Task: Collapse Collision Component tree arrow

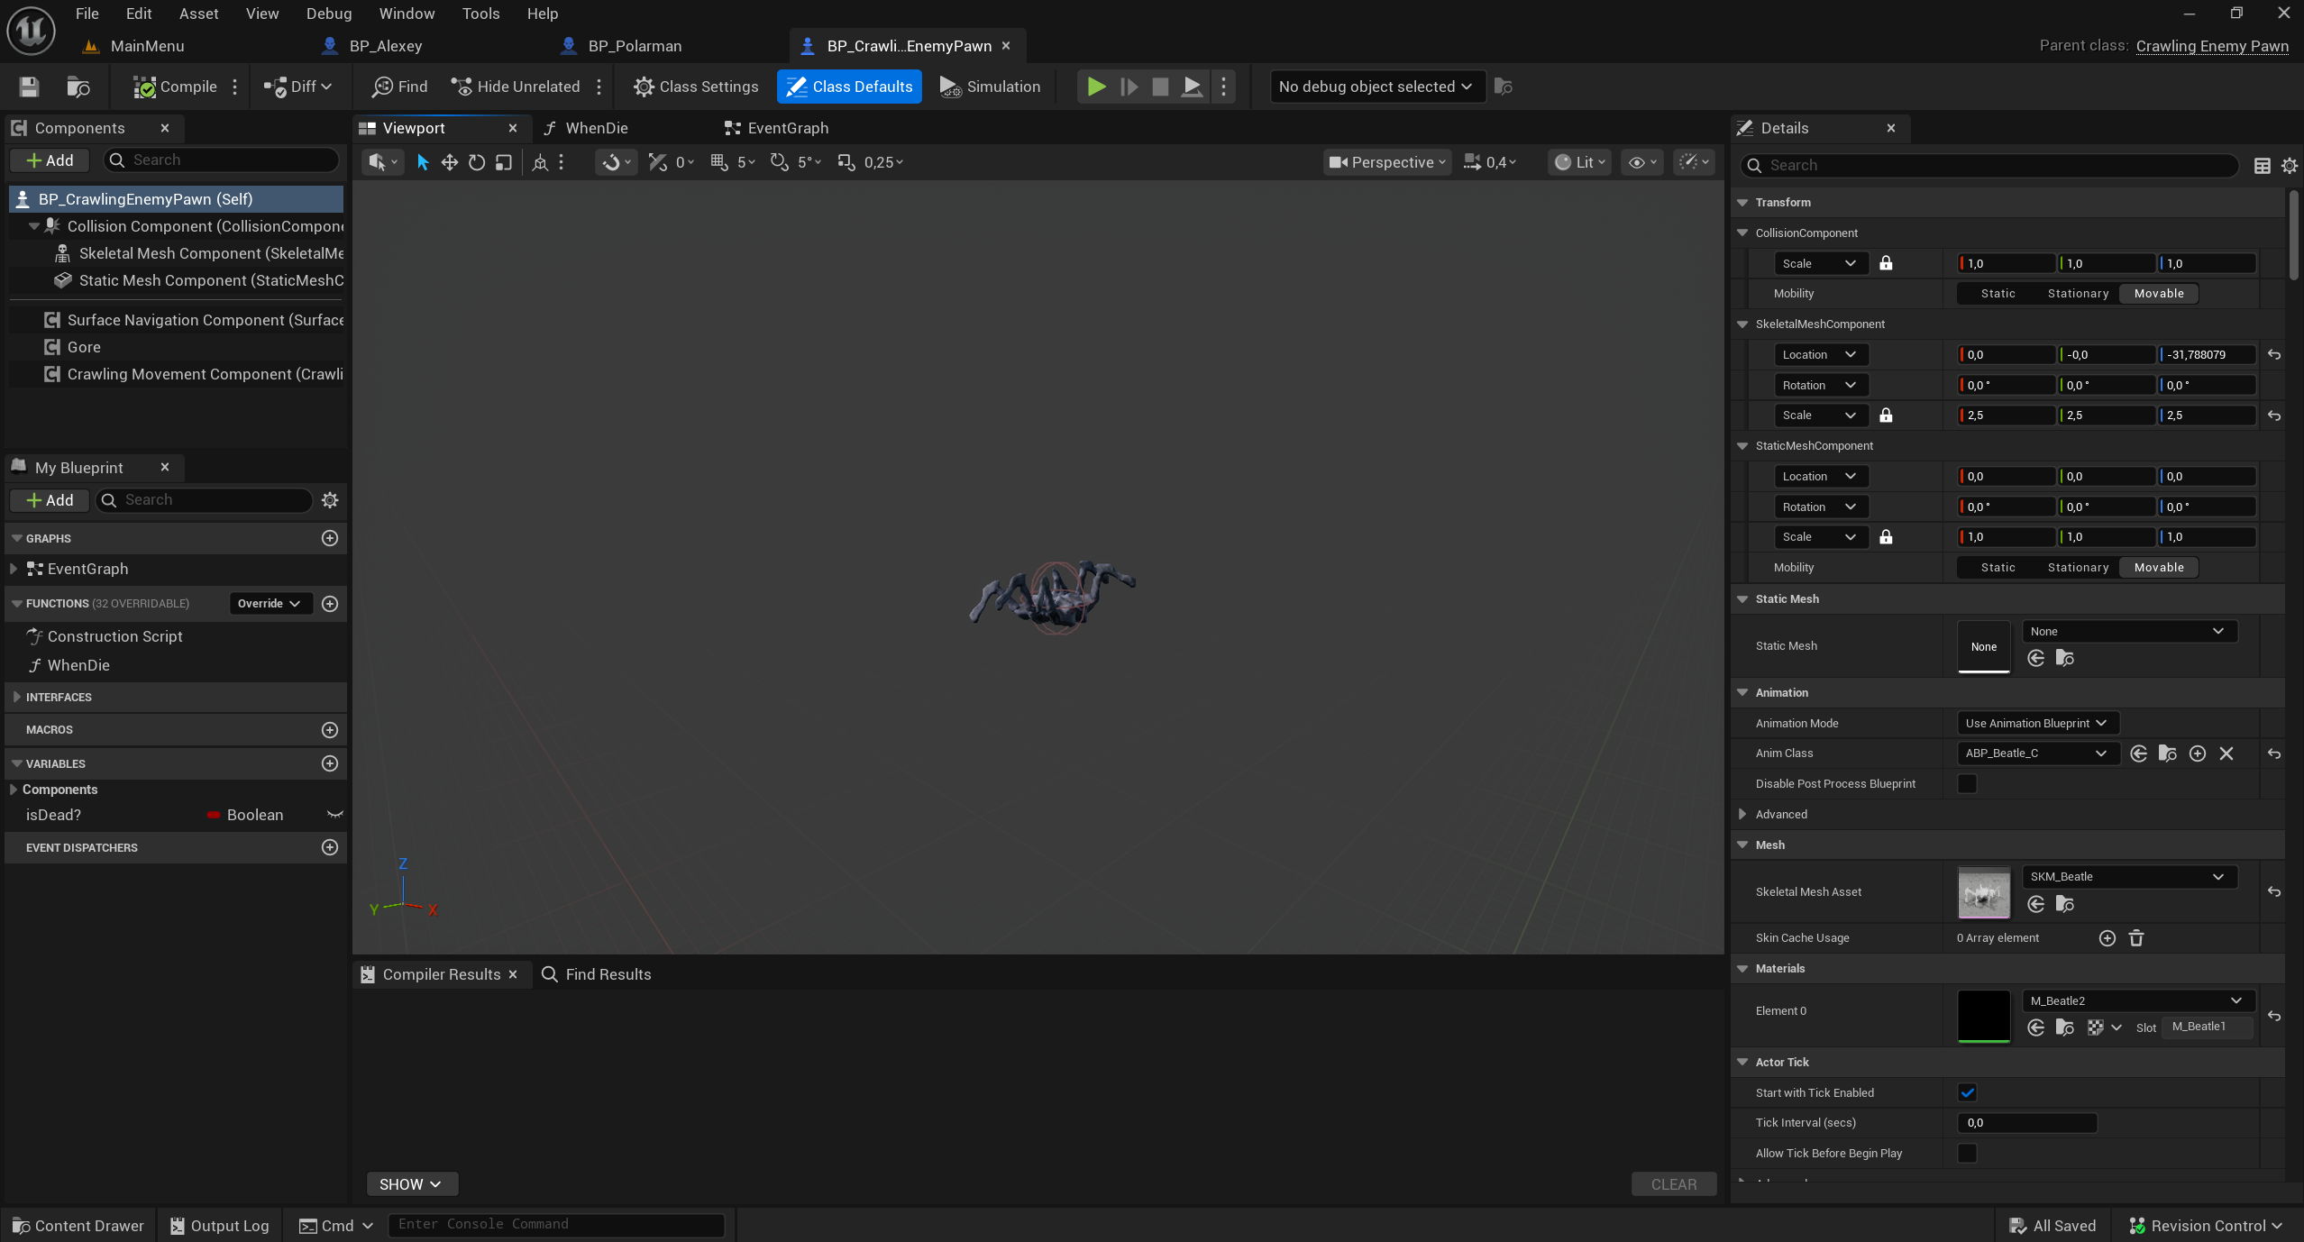Action: pyautogui.click(x=34, y=226)
